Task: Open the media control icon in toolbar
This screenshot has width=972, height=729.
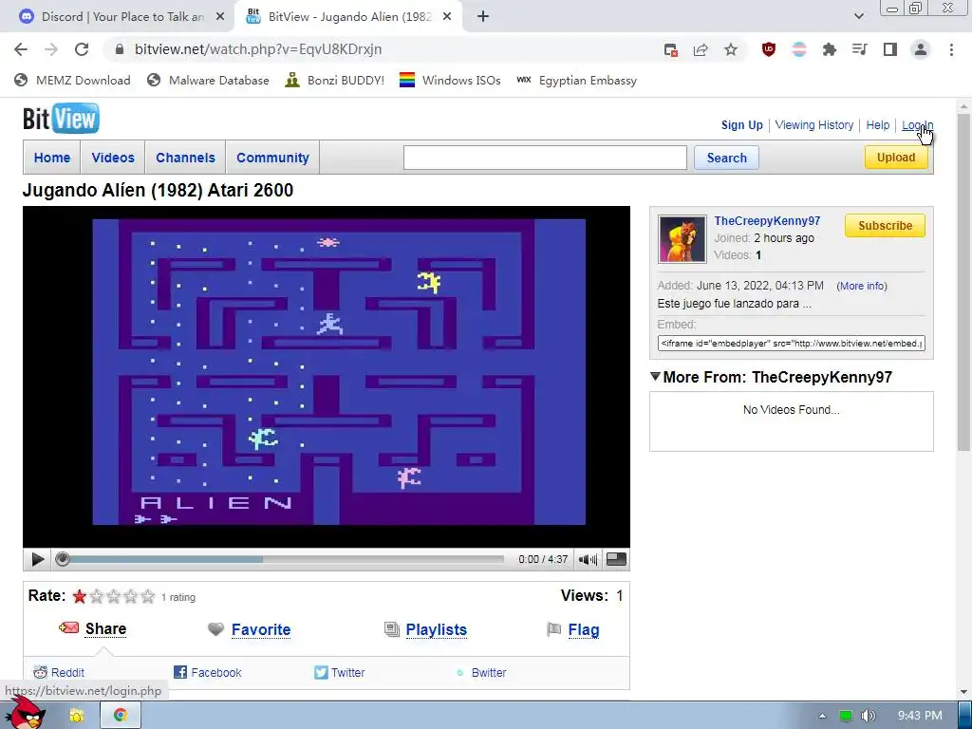Action: (x=860, y=49)
